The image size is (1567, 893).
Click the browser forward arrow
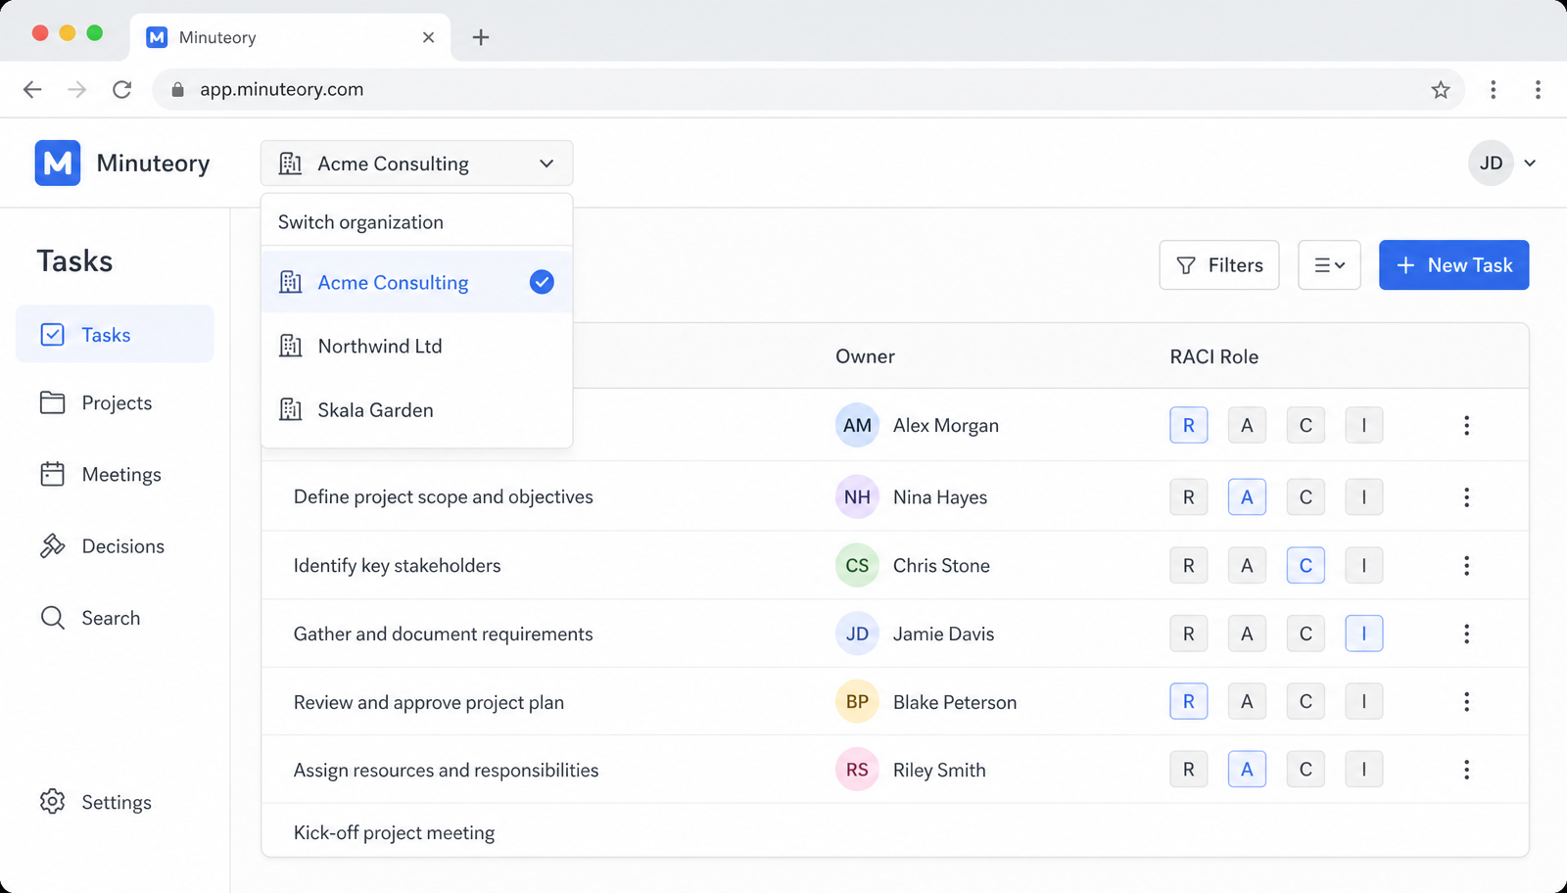(77, 89)
